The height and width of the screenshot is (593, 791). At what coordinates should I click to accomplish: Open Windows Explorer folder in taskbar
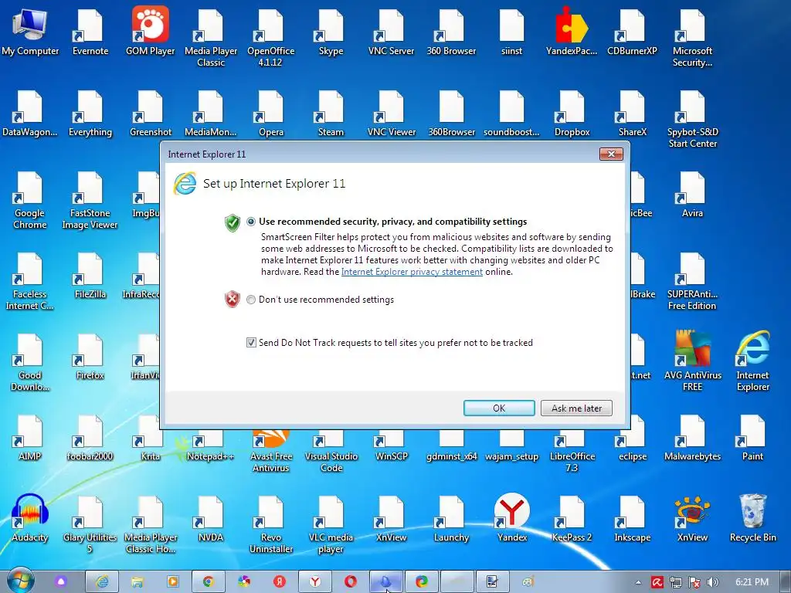[137, 582]
